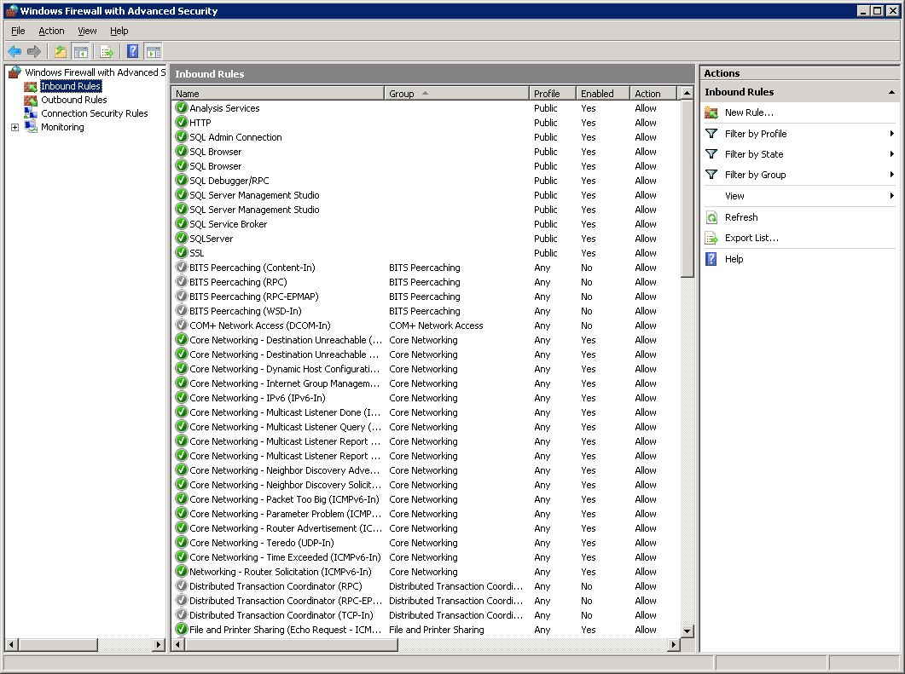Click the green checkmark beside SQL Browser
The width and height of the screenshot is (905, 674).
(x=183, y=151)
